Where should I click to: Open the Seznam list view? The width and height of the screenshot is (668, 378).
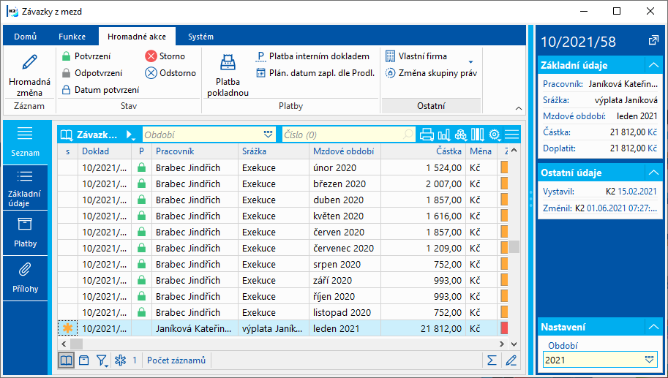tap(25, 142)
